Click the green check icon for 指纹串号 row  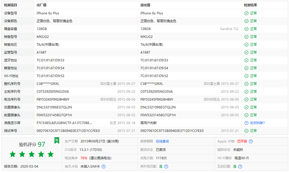click(246, 131)
